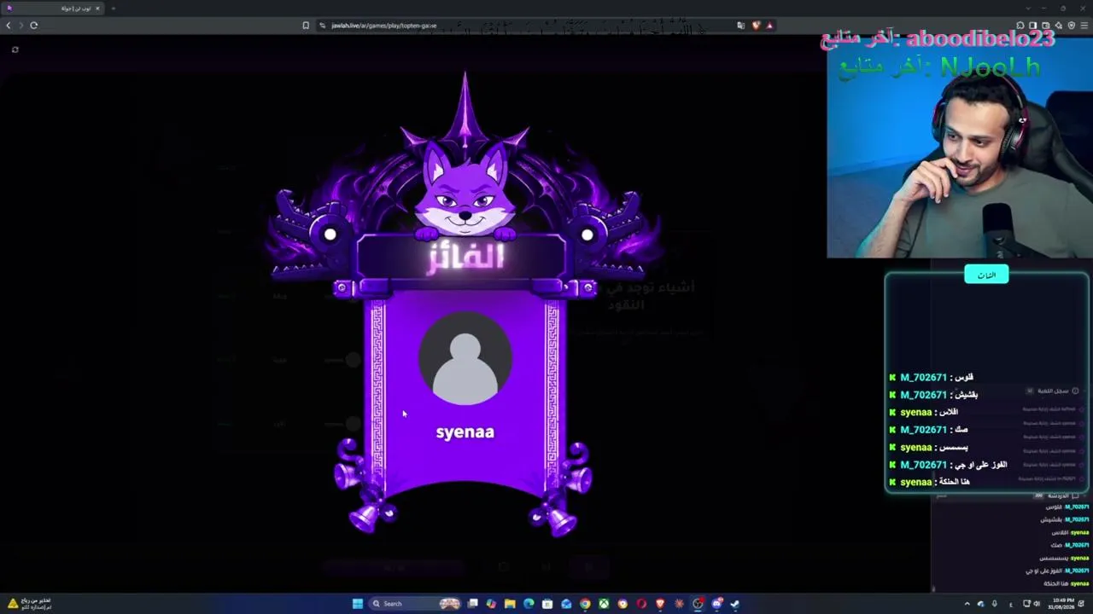Reload the page in the browser toolbar
Image resolution: width=1093 pixels, height=614 pixels.
[x=34, y=26]
